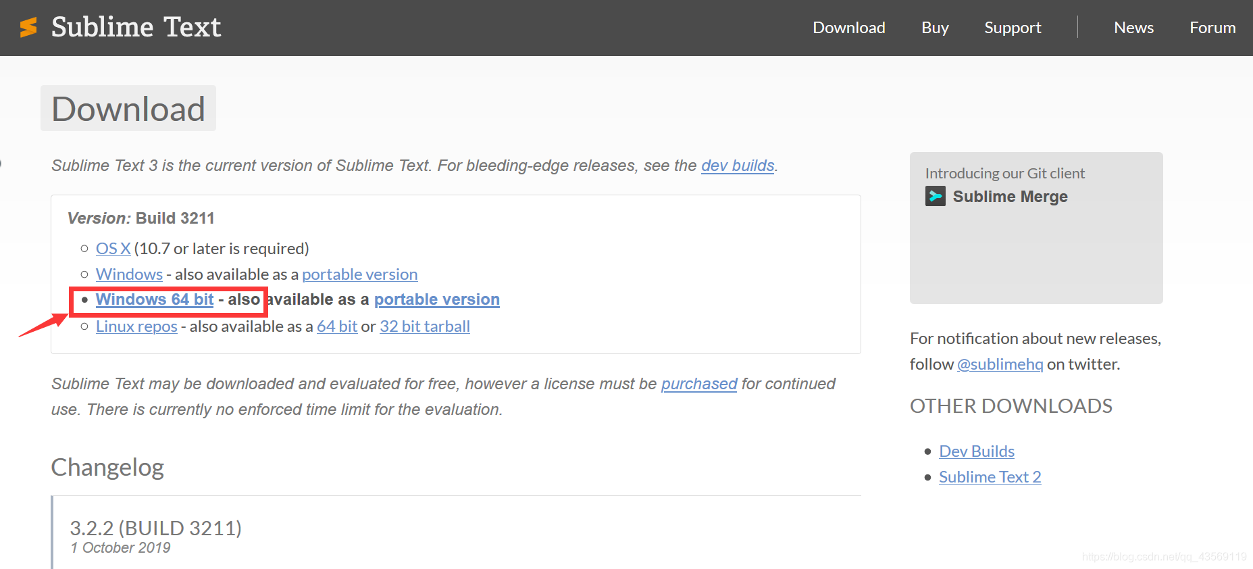1253x569 pixels.
Task: Click the Version: Build 3211 text
Action: [x=141, y=218]
